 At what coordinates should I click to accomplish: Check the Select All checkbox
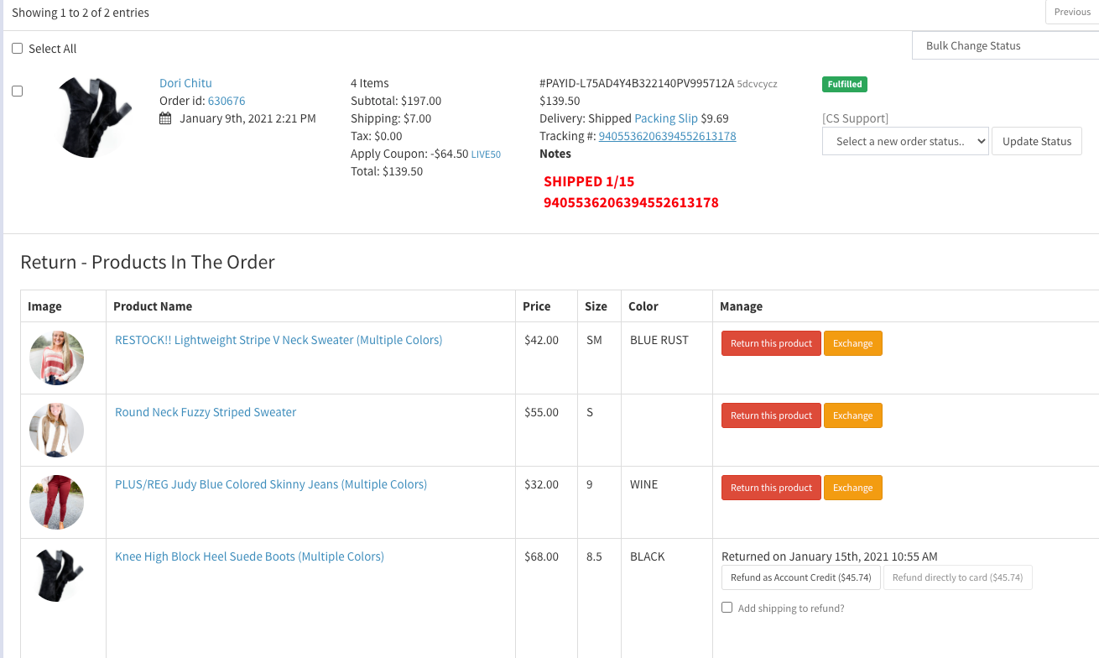pos(18,49)
